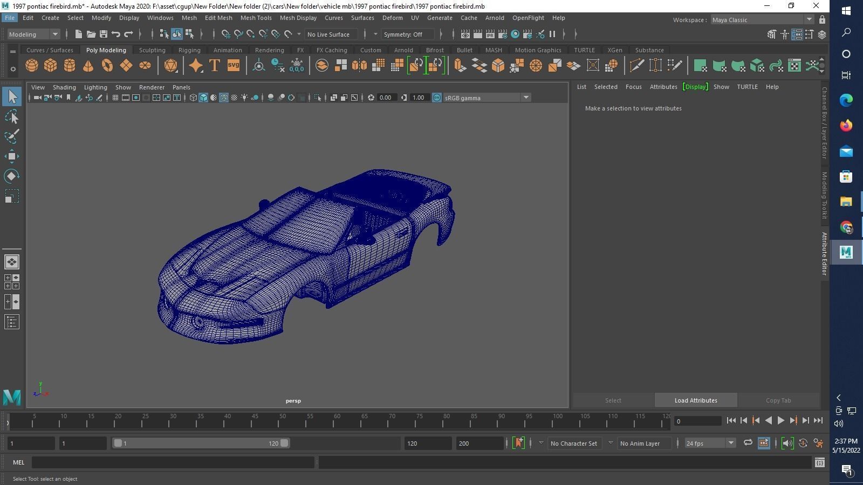
Task: Toggle Snap to points
Action: pos(251,34)
